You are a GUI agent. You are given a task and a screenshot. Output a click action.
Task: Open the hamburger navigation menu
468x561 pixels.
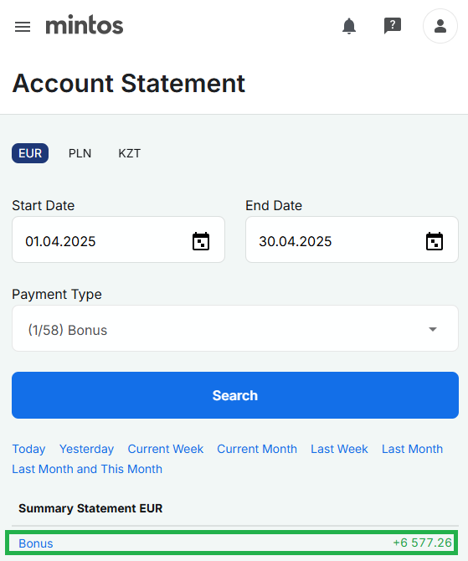coord(23,27)
